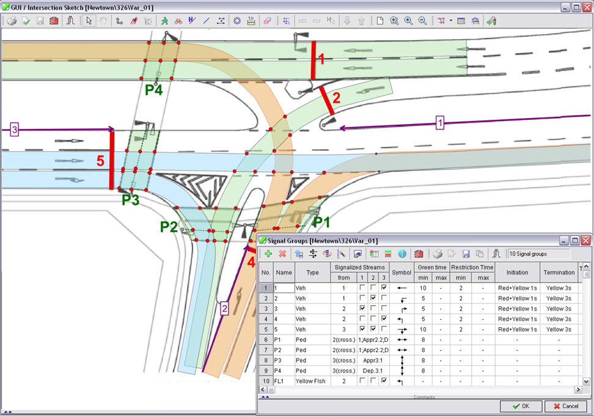Activate the hand pan tool
This screenshot has height=417, width=594.
click(x=103, y=21)
